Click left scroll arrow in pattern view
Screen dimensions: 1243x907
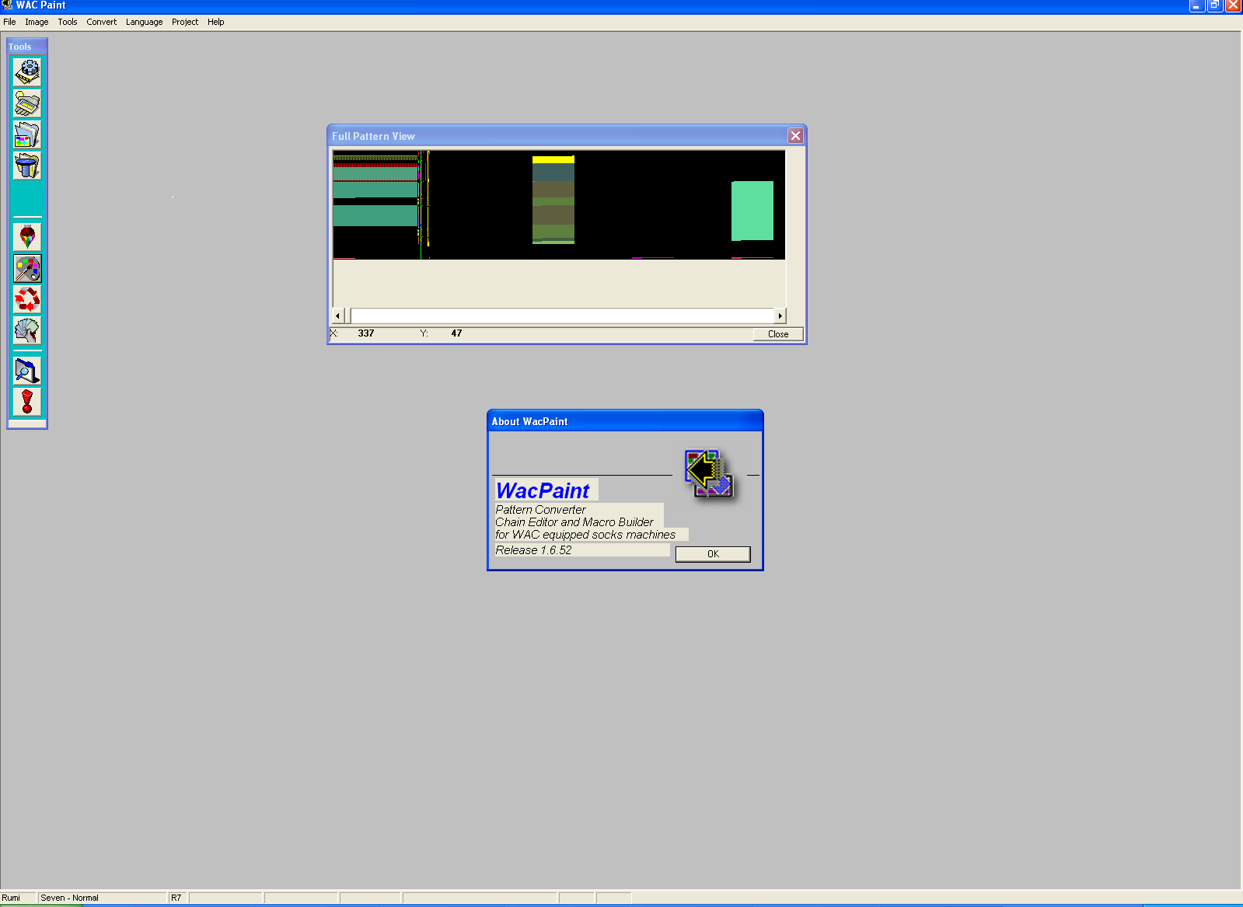pos(337,316)
